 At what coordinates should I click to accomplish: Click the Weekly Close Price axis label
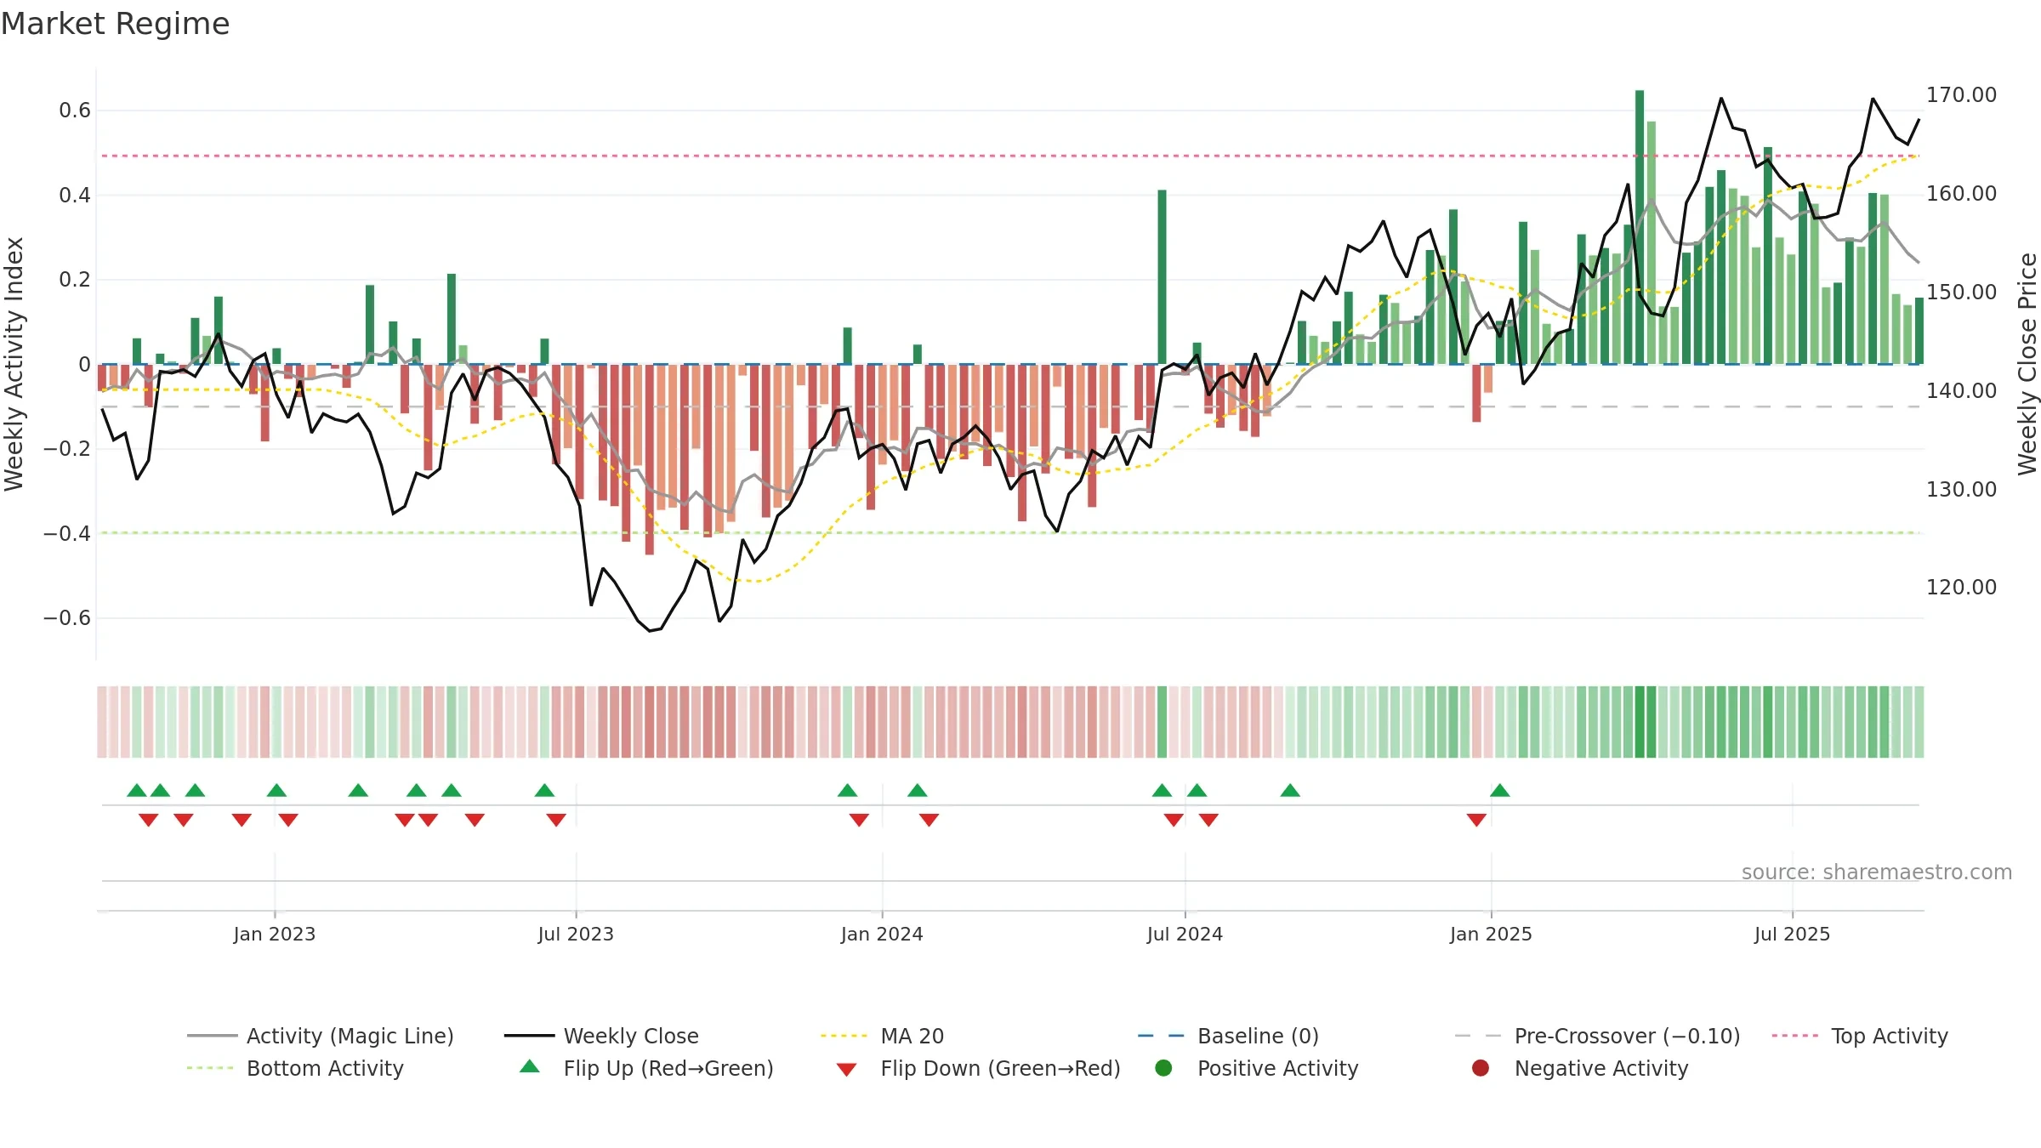pyautogui.click(x=2027, y=364)
